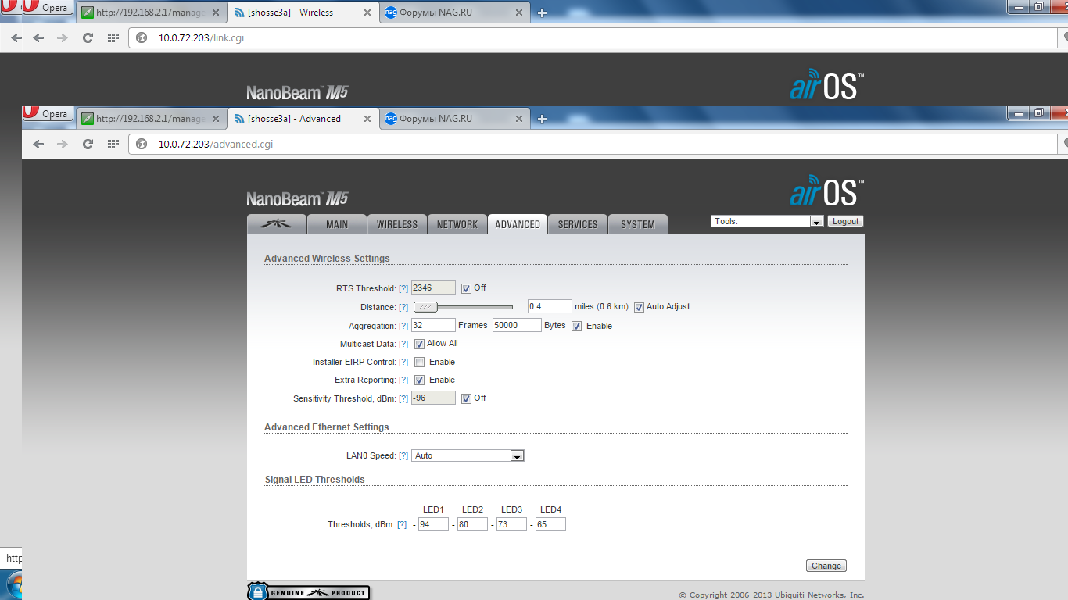Select the ADVANCED tab

click(518, 224)
